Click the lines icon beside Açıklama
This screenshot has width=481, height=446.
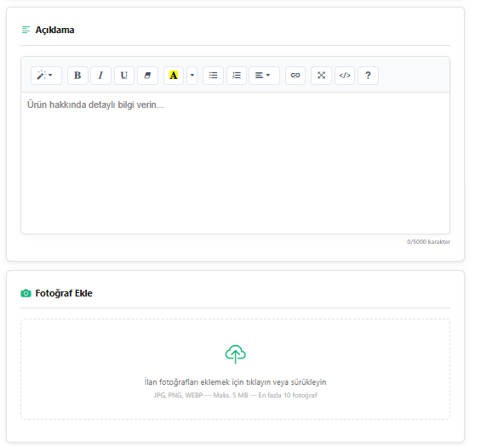coord(26,30)
